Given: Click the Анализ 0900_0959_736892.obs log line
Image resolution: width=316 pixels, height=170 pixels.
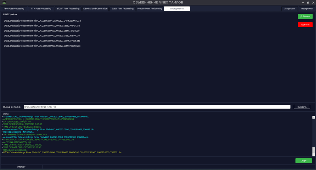Looking at the screenshot, I should [x=46, y=137].
